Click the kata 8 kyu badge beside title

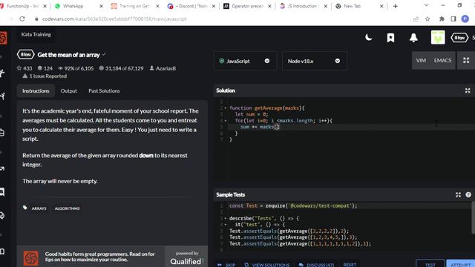click(26, 54)
